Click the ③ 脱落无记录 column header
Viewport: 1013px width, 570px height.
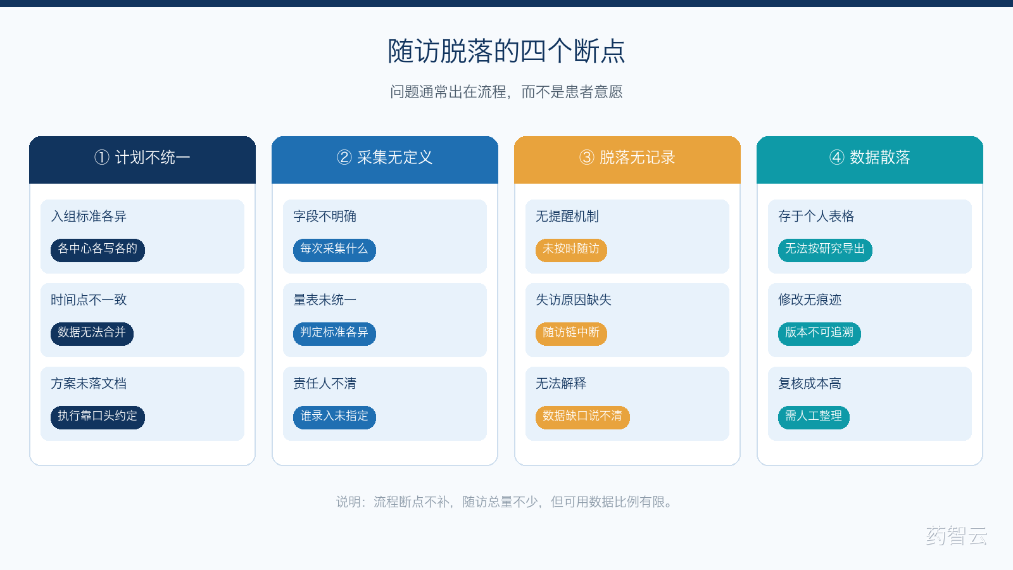627,160
